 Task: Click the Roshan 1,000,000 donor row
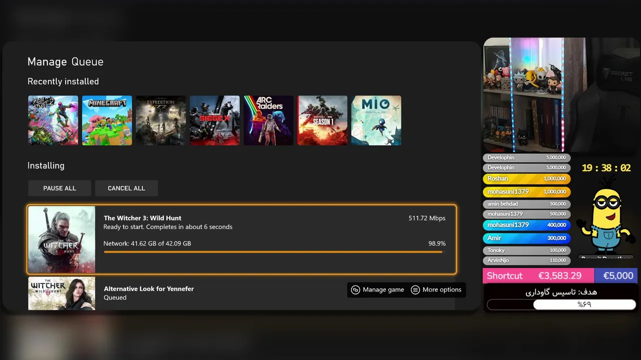527,178
